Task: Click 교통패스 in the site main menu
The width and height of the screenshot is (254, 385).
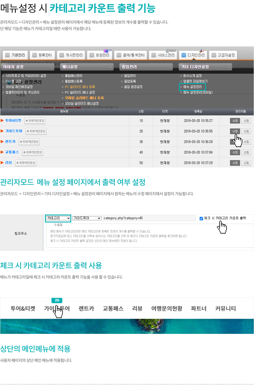Action: [113, 308]
